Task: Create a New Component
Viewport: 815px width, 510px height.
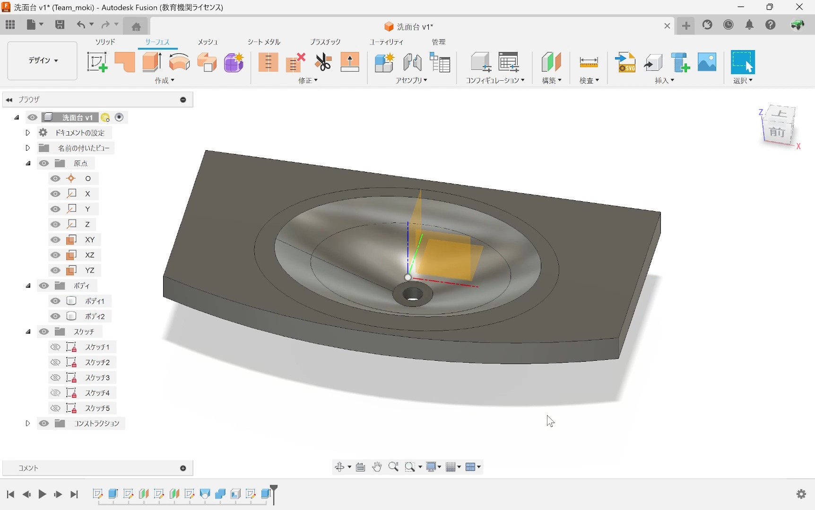Action: [x=384, y=62]
